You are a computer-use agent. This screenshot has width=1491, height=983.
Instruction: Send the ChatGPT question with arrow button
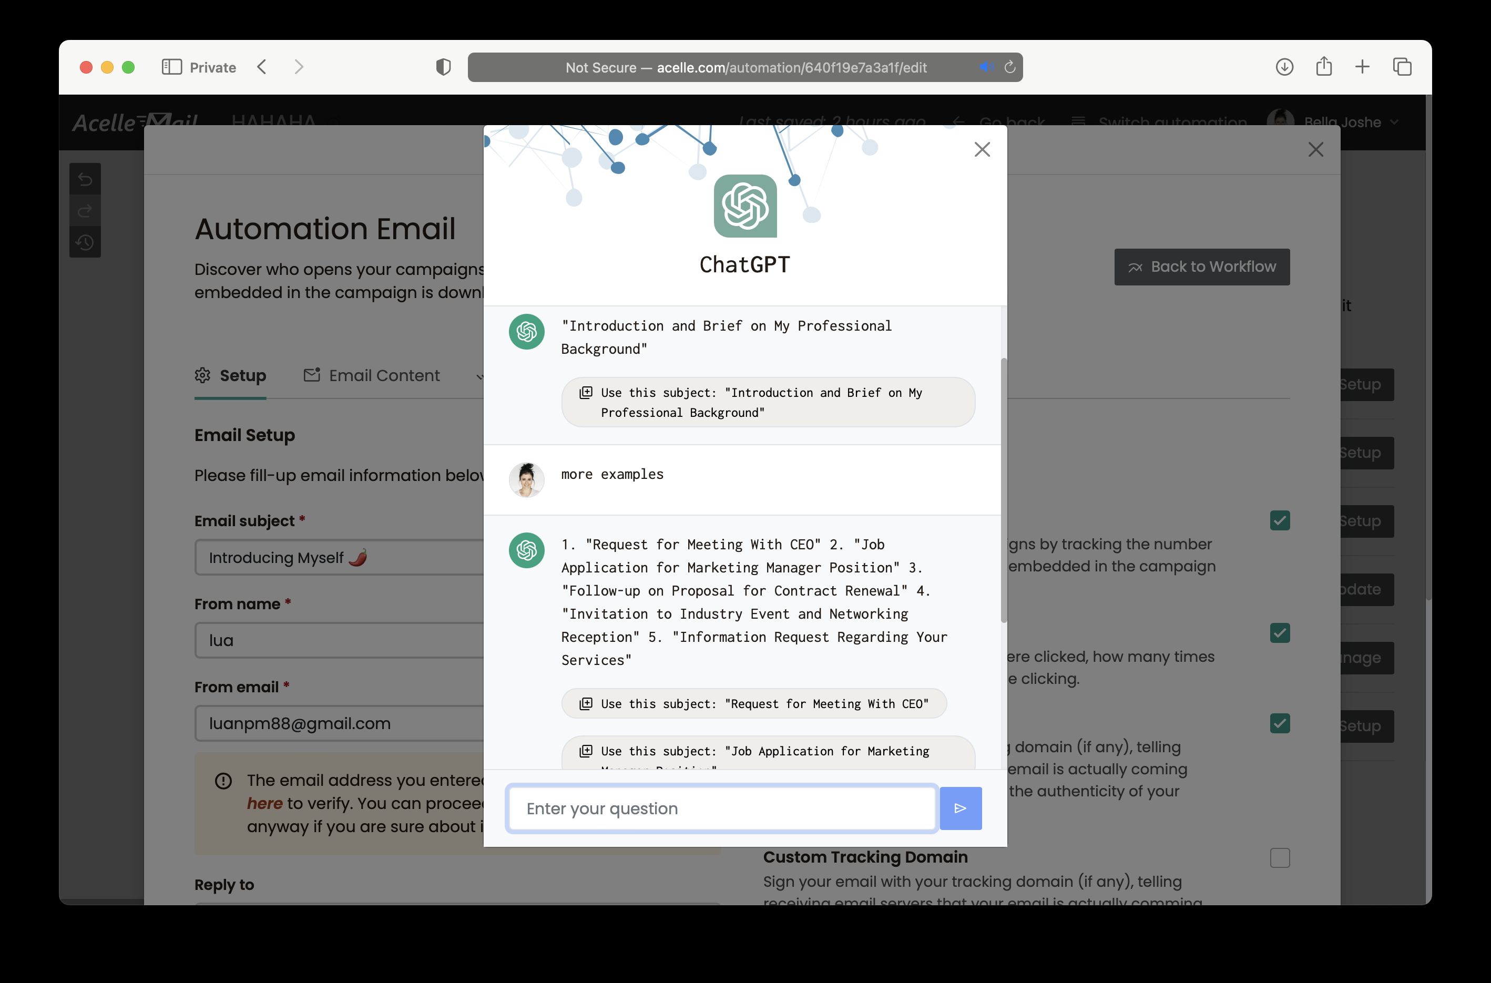coord(960,808)
